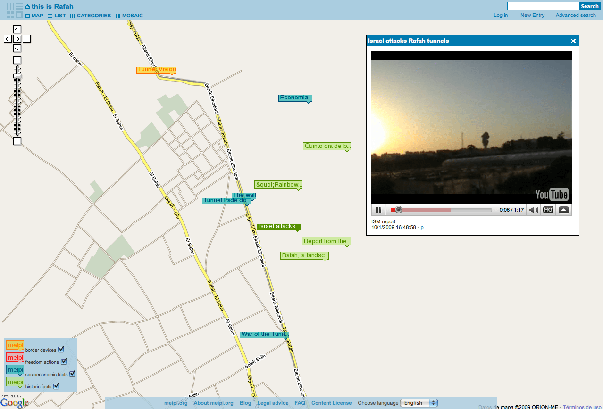Pause the YouTube video
The width and height of the screenshot is (603, 409).
point(378,210)
